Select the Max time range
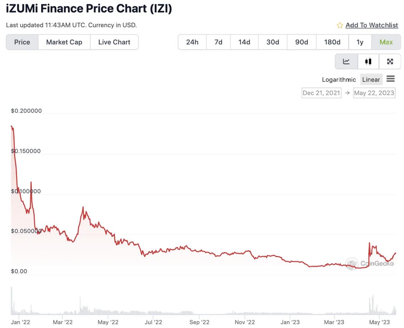 coord(386,42)
